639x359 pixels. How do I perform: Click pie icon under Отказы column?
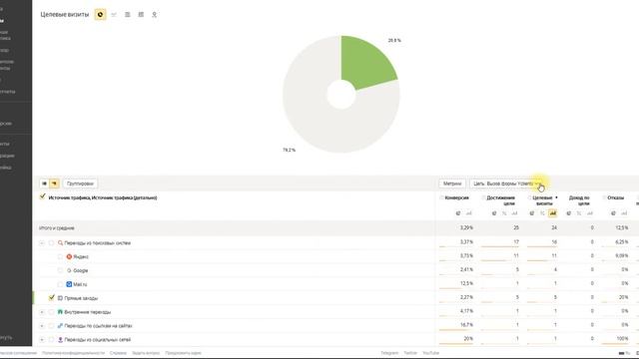click(x=613, y=213)
